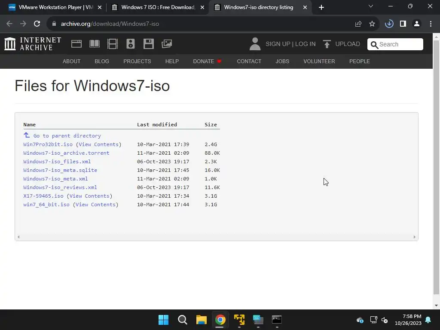440x330 pixels.
Task: Click the magnifier icon in the Search box
Action: [374, 45]
